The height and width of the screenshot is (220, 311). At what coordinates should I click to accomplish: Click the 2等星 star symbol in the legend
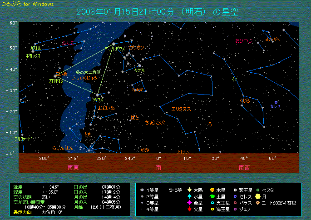pos(142,196)
